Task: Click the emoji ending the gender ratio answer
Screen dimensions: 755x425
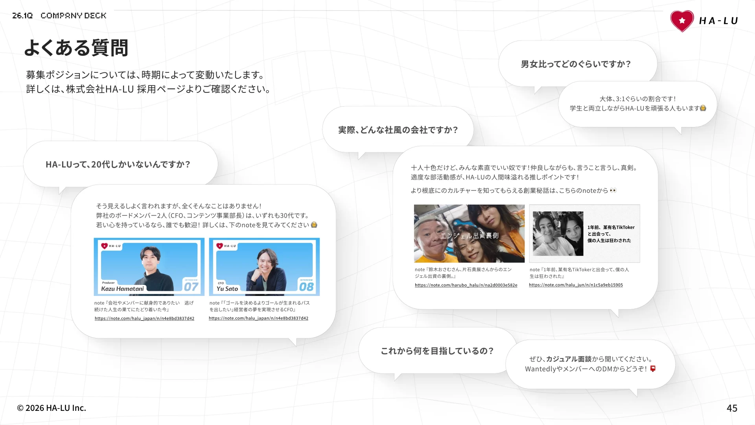Action: click(703, 109)
